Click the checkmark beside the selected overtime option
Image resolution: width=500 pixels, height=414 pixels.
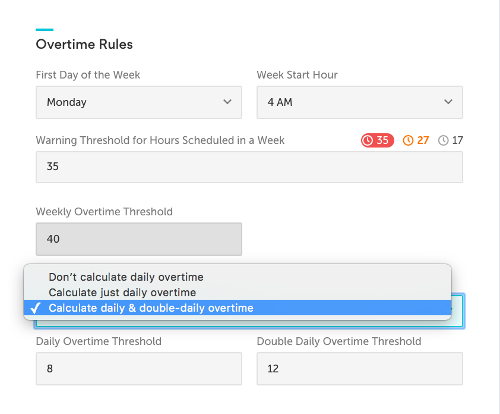(x=35, y=308)
